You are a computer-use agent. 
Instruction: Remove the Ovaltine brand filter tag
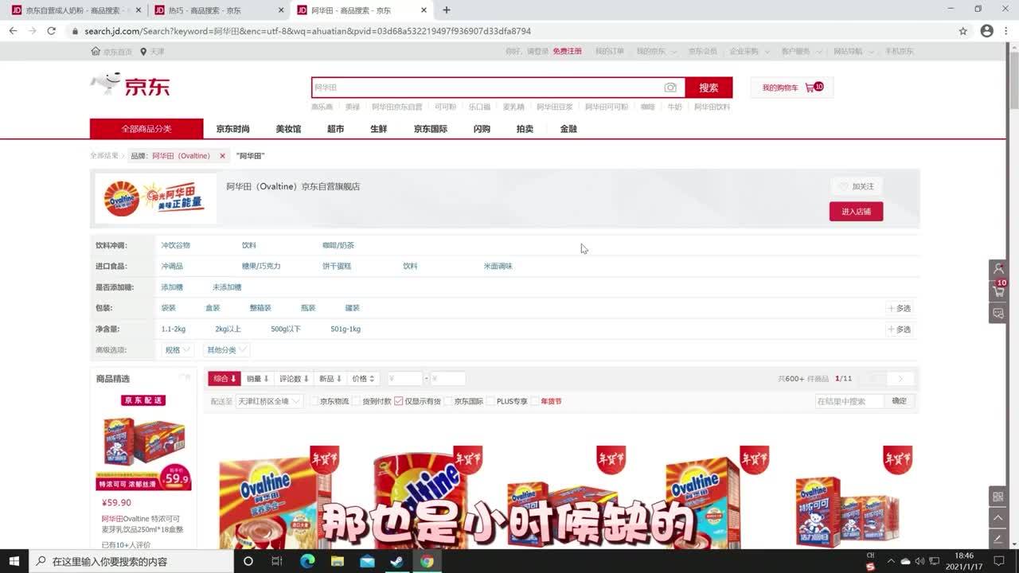pyautogui.click(x=222, y=156)
